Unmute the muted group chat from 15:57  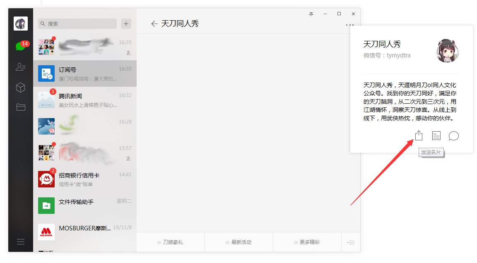(x=129, y=159)
